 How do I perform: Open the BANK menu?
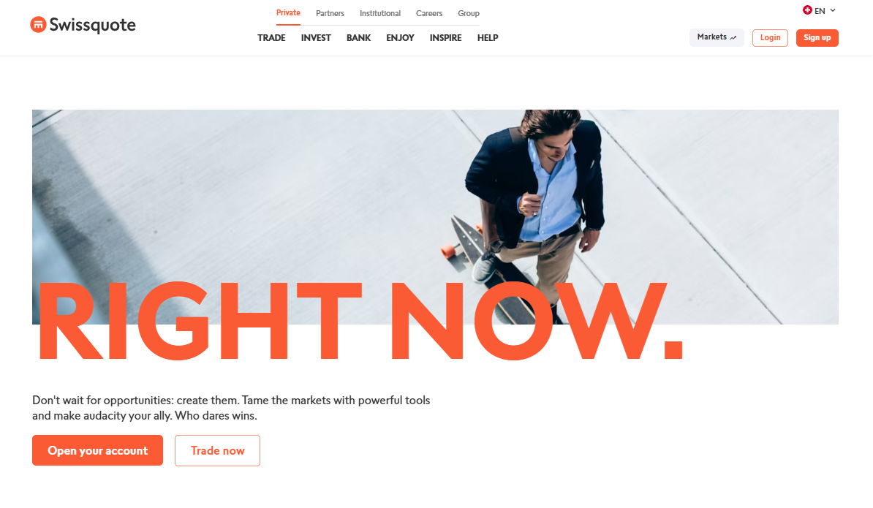358,38
